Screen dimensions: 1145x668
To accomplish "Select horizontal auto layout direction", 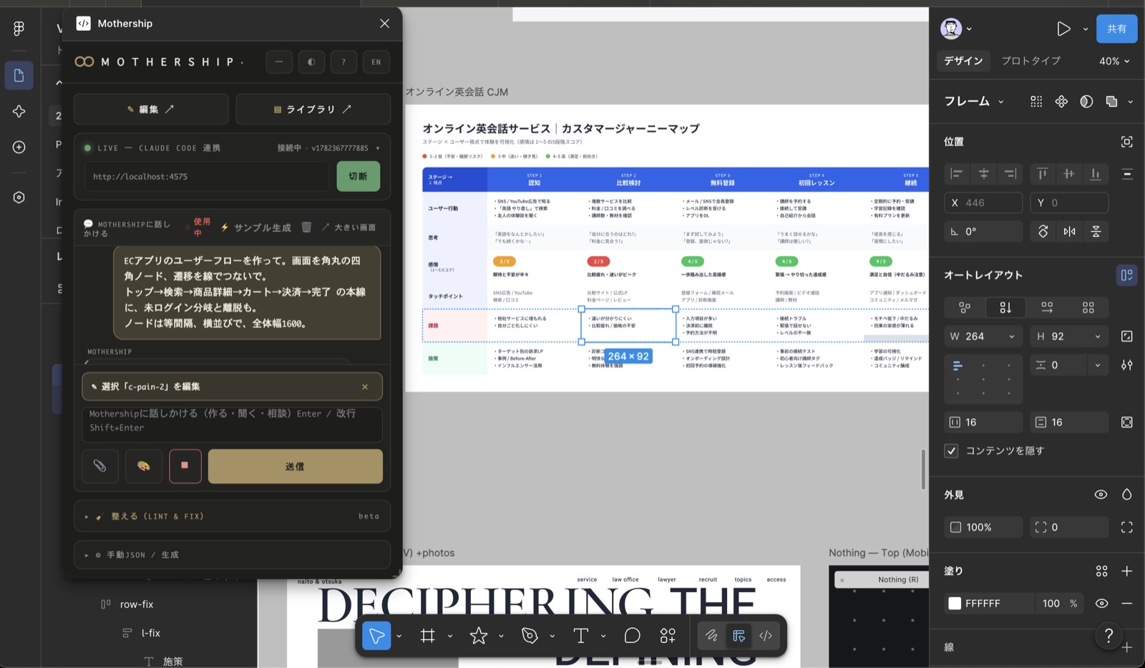I will click(1047, 307).
